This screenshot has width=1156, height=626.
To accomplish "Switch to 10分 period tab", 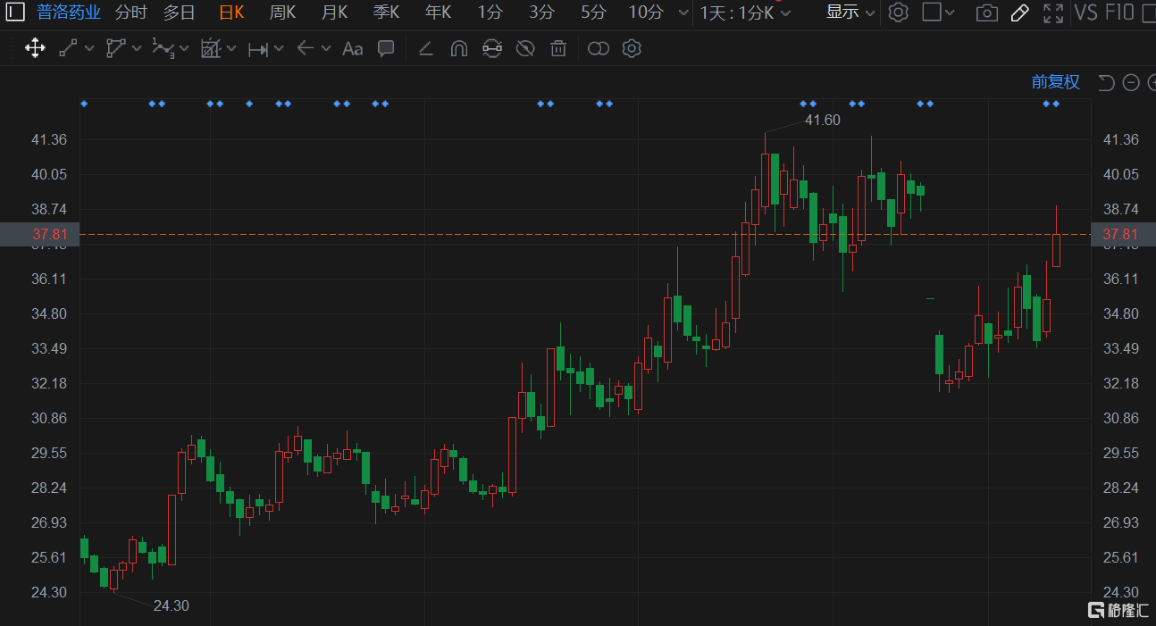I will [x=646, y=13].
